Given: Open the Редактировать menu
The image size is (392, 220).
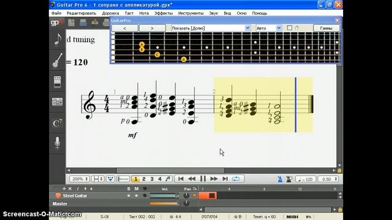Looking at the screenshot, I should click(x=81, y=13).
